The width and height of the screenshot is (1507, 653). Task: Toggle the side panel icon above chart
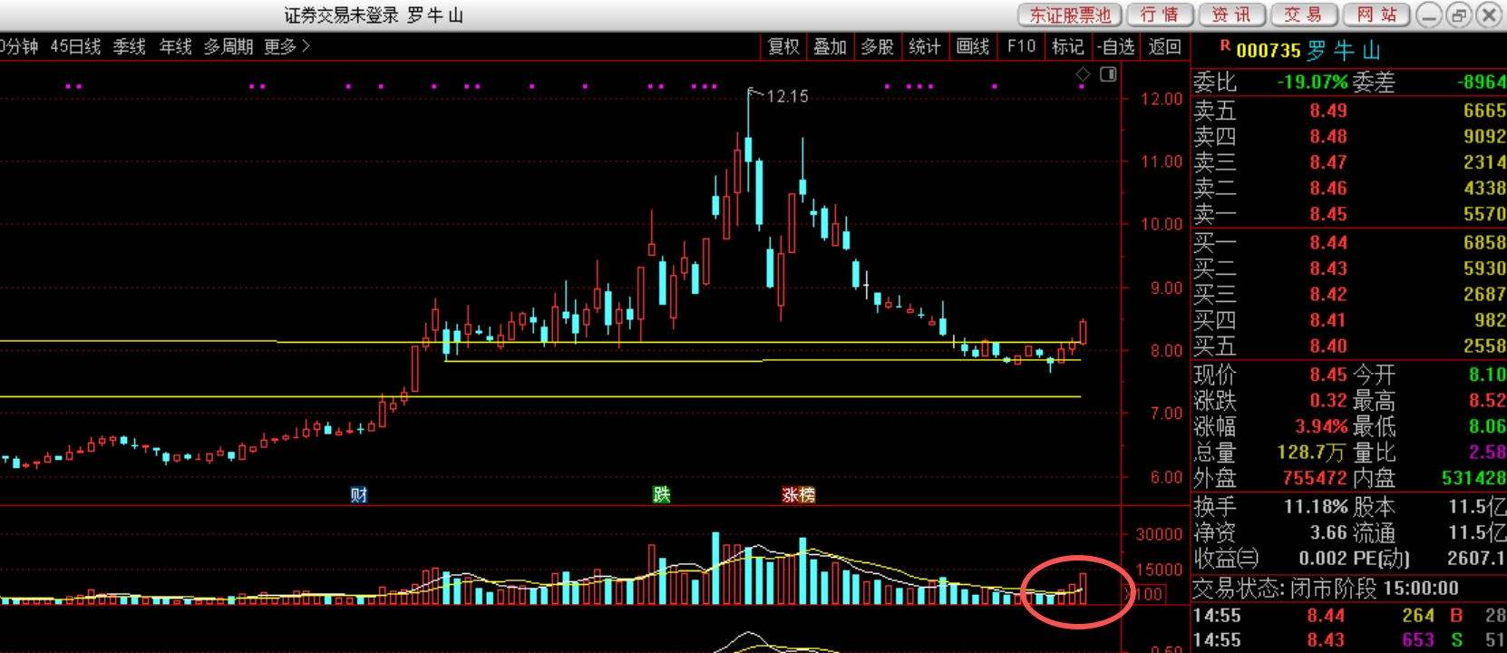coord(1108,74)
